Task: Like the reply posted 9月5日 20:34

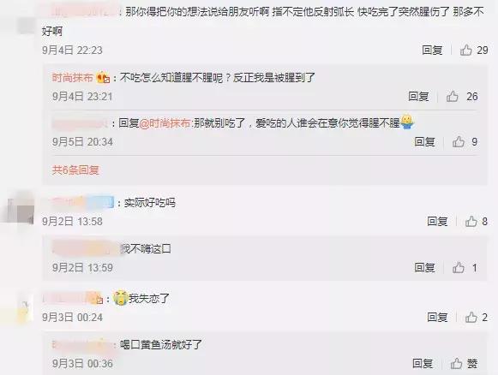Action: [459, 142]
